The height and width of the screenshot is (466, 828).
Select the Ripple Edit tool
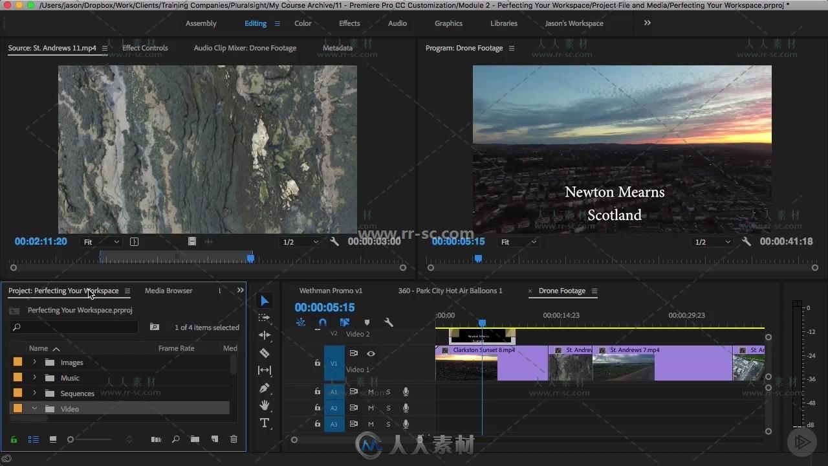265,335
